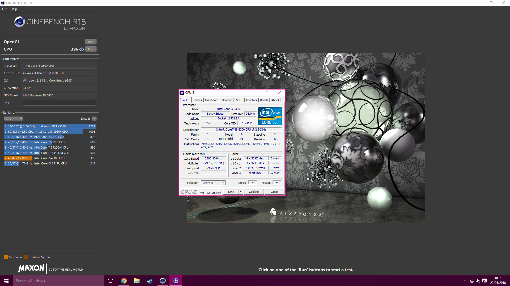Screen dimensions: 510x286
Task: Open the CPU ranking type dropdown
Action: point(14,119)
